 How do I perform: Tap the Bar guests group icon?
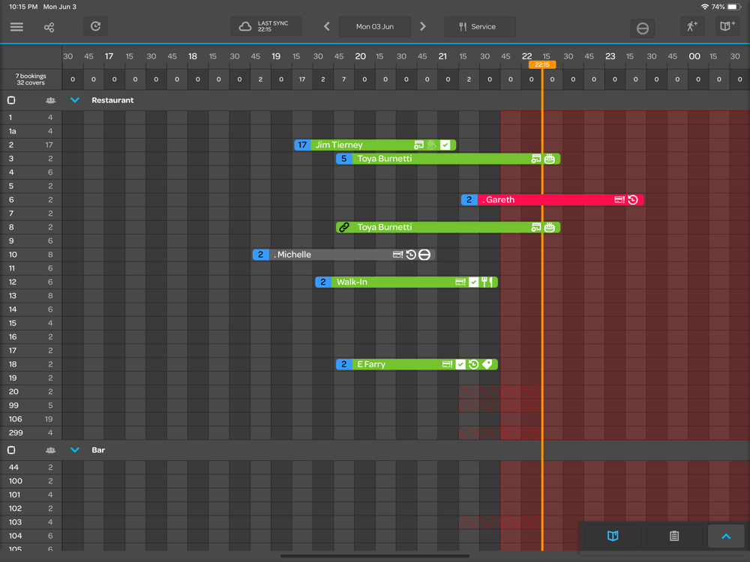(50, 450)
